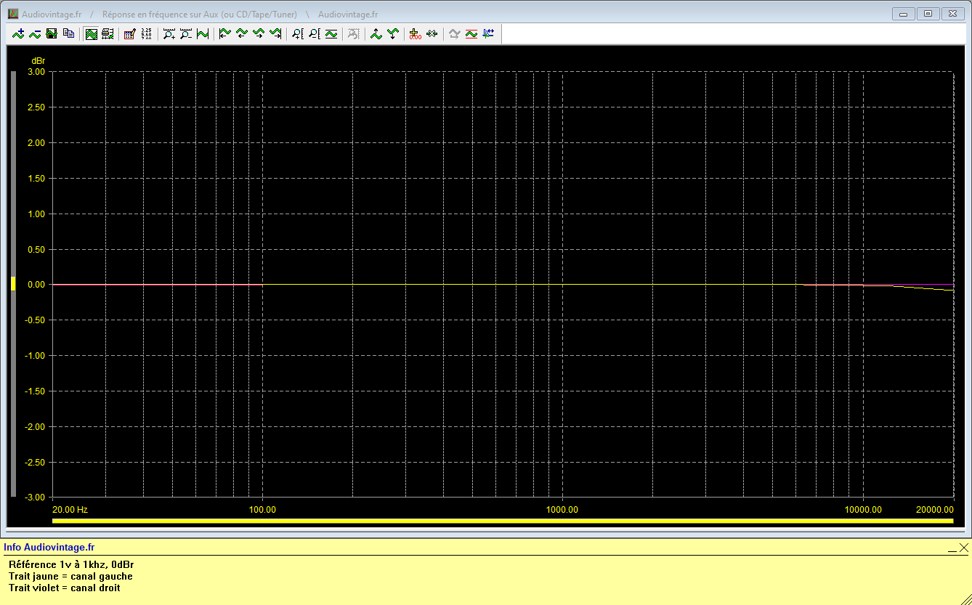Click the vertical zoom out magnifier icon
The height and width of the screenshot is (605, 972).
(315, 33)
